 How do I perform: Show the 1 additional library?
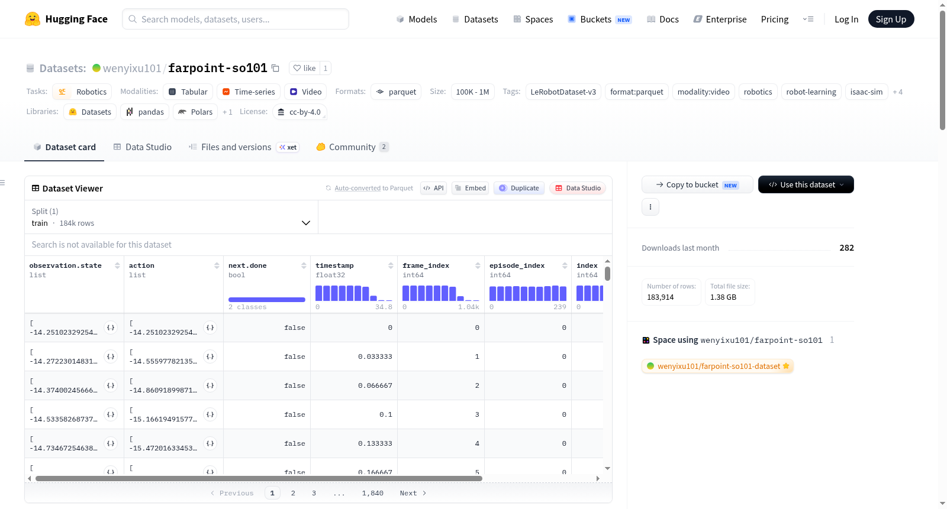pos(227,112)
